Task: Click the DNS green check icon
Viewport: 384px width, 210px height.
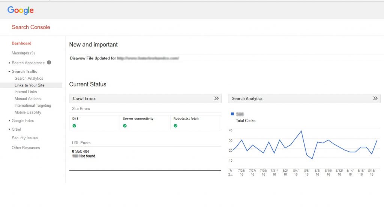Action: point(75,126)
